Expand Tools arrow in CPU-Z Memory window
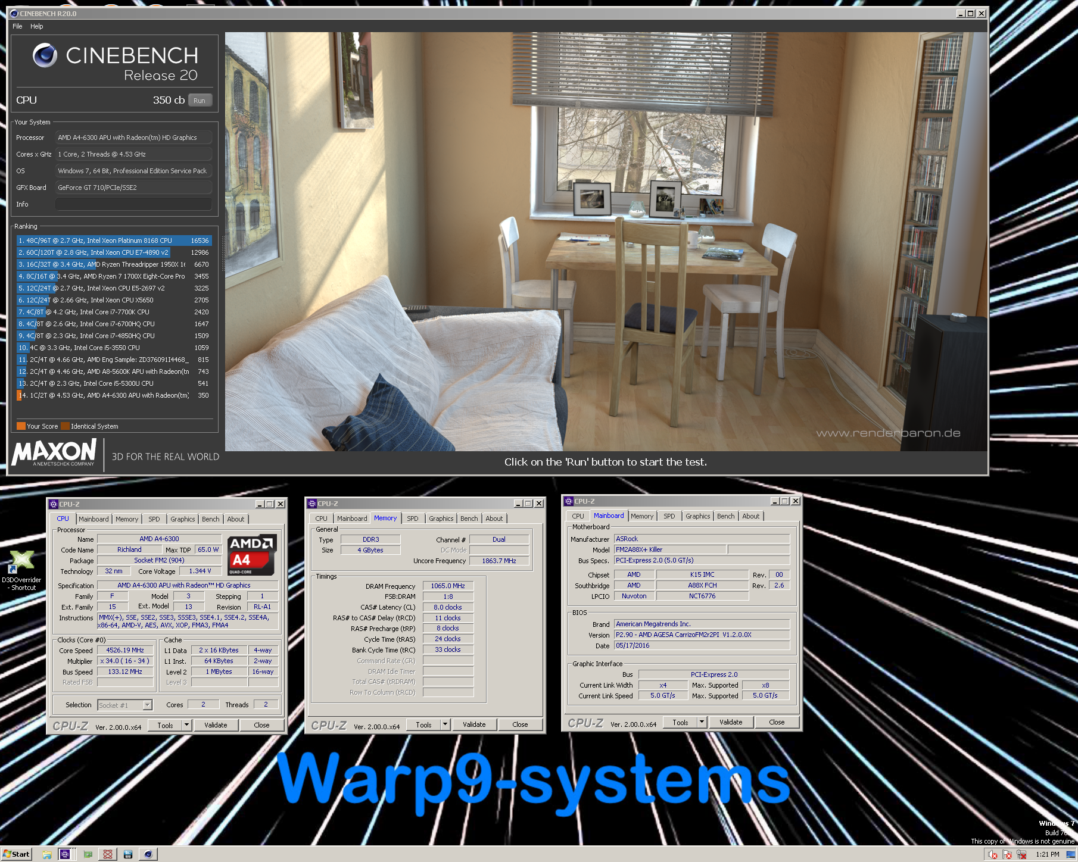1078x862 pixels. click(445, 724)
